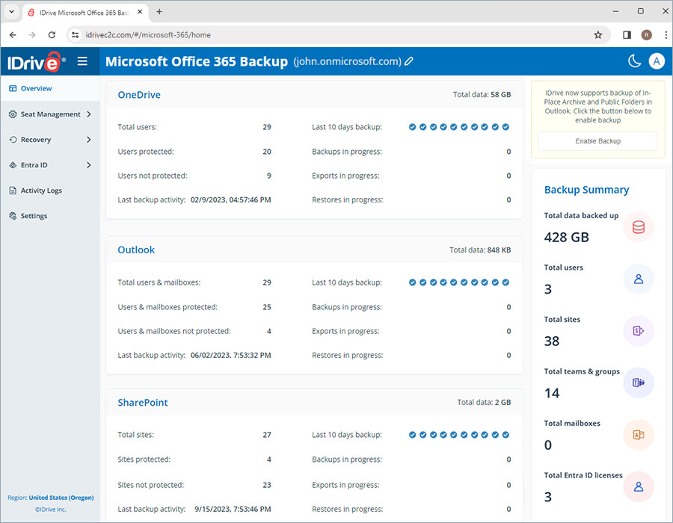Image resolution: width=673 pixels, height=523 pixels.
Task: Select the IDrive Microsoft Office 365 browser tab
Action: pyautogui.click(x=85, y=13)
